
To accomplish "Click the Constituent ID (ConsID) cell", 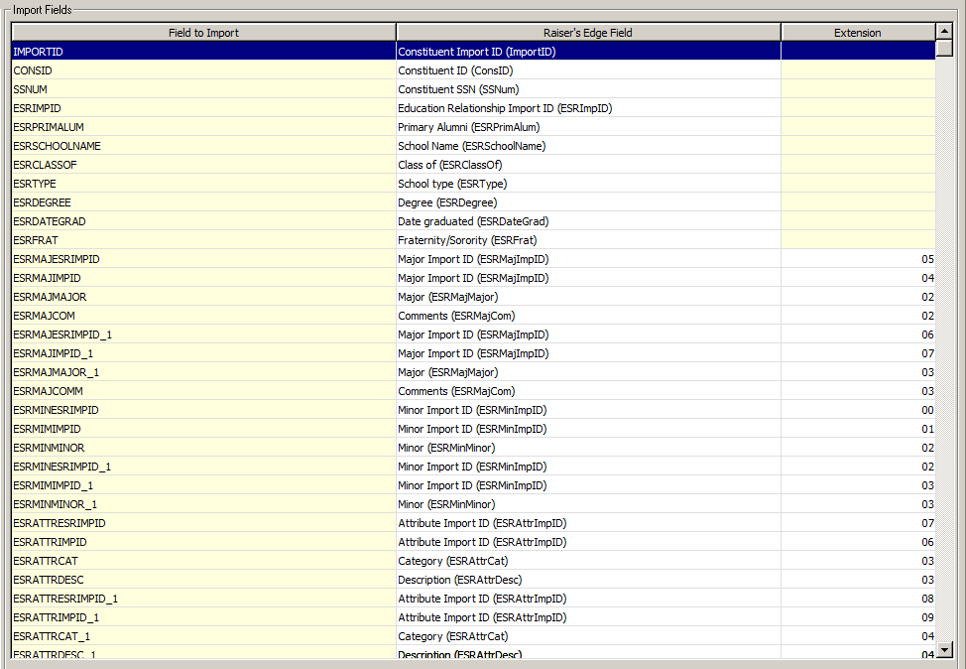I will click(x=588, y=70).
